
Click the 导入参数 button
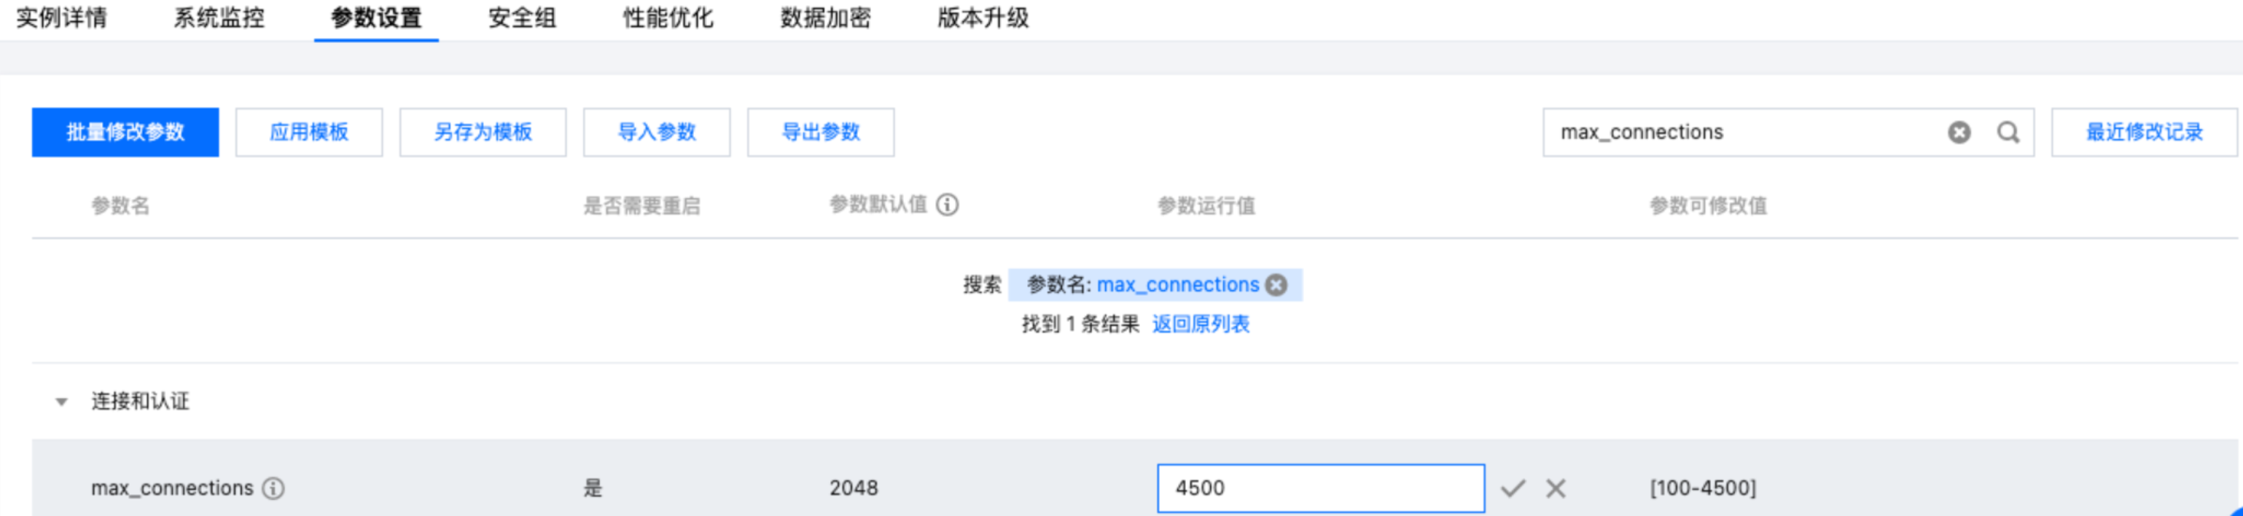(657, 132)
